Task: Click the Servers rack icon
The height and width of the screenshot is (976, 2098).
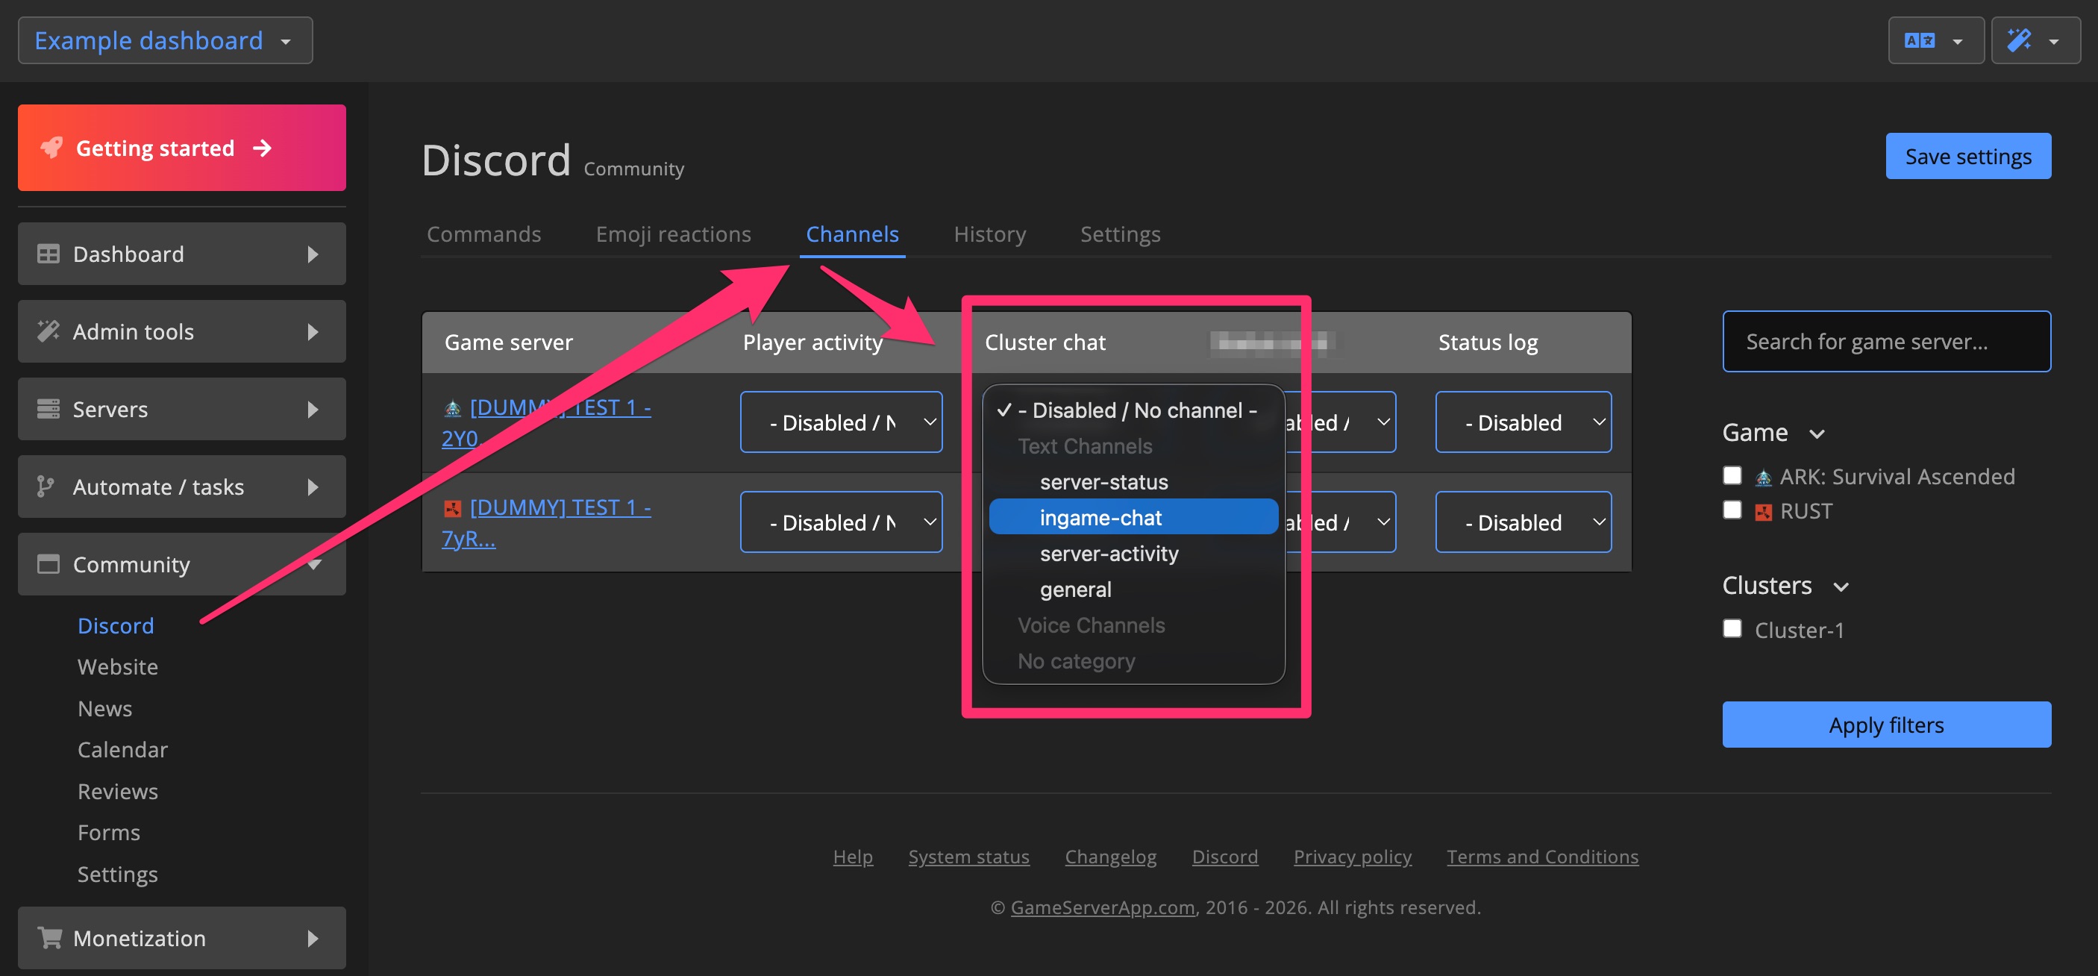Action: point(47,408)
